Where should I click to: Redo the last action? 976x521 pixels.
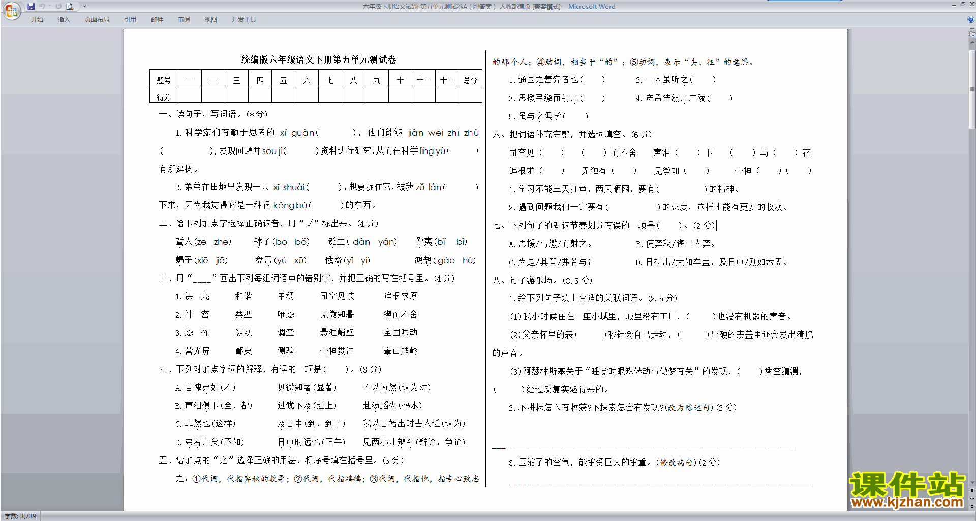point(58,6)
